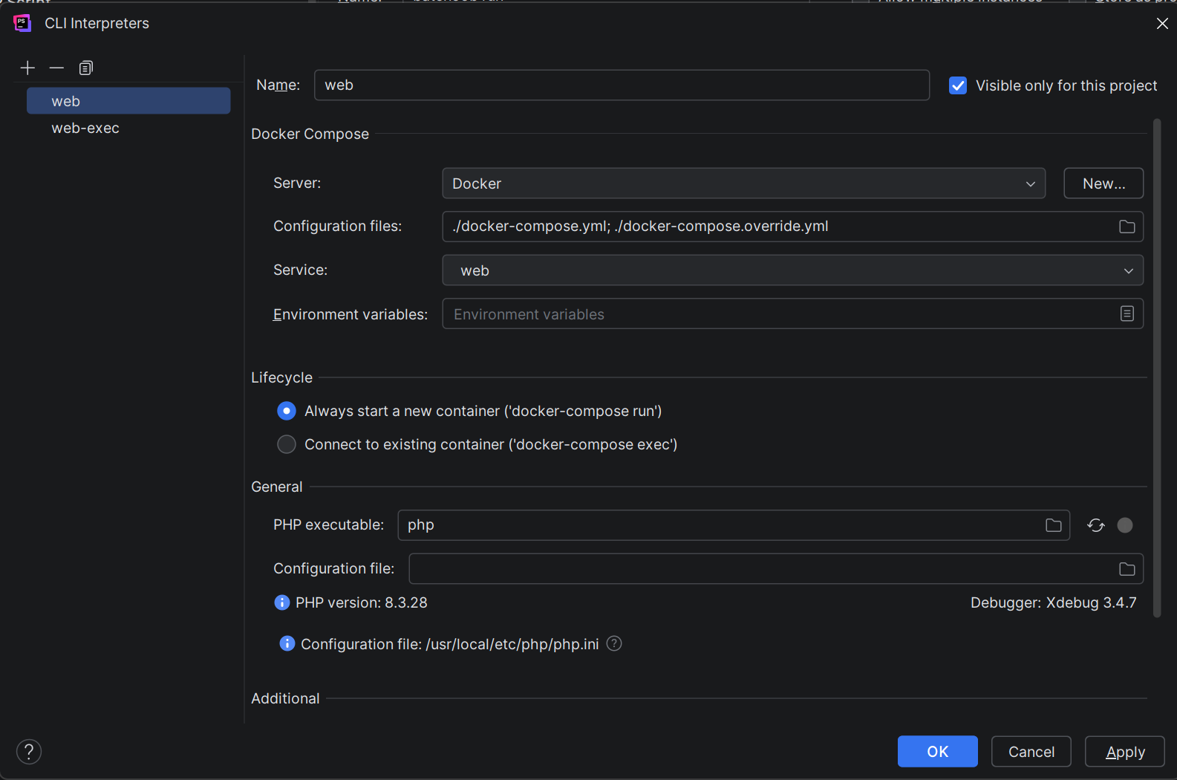This screenshot has height=780, width=1177.
Task: Browse for PHP configuration file folder icon
Action: tap(1127, 569)
